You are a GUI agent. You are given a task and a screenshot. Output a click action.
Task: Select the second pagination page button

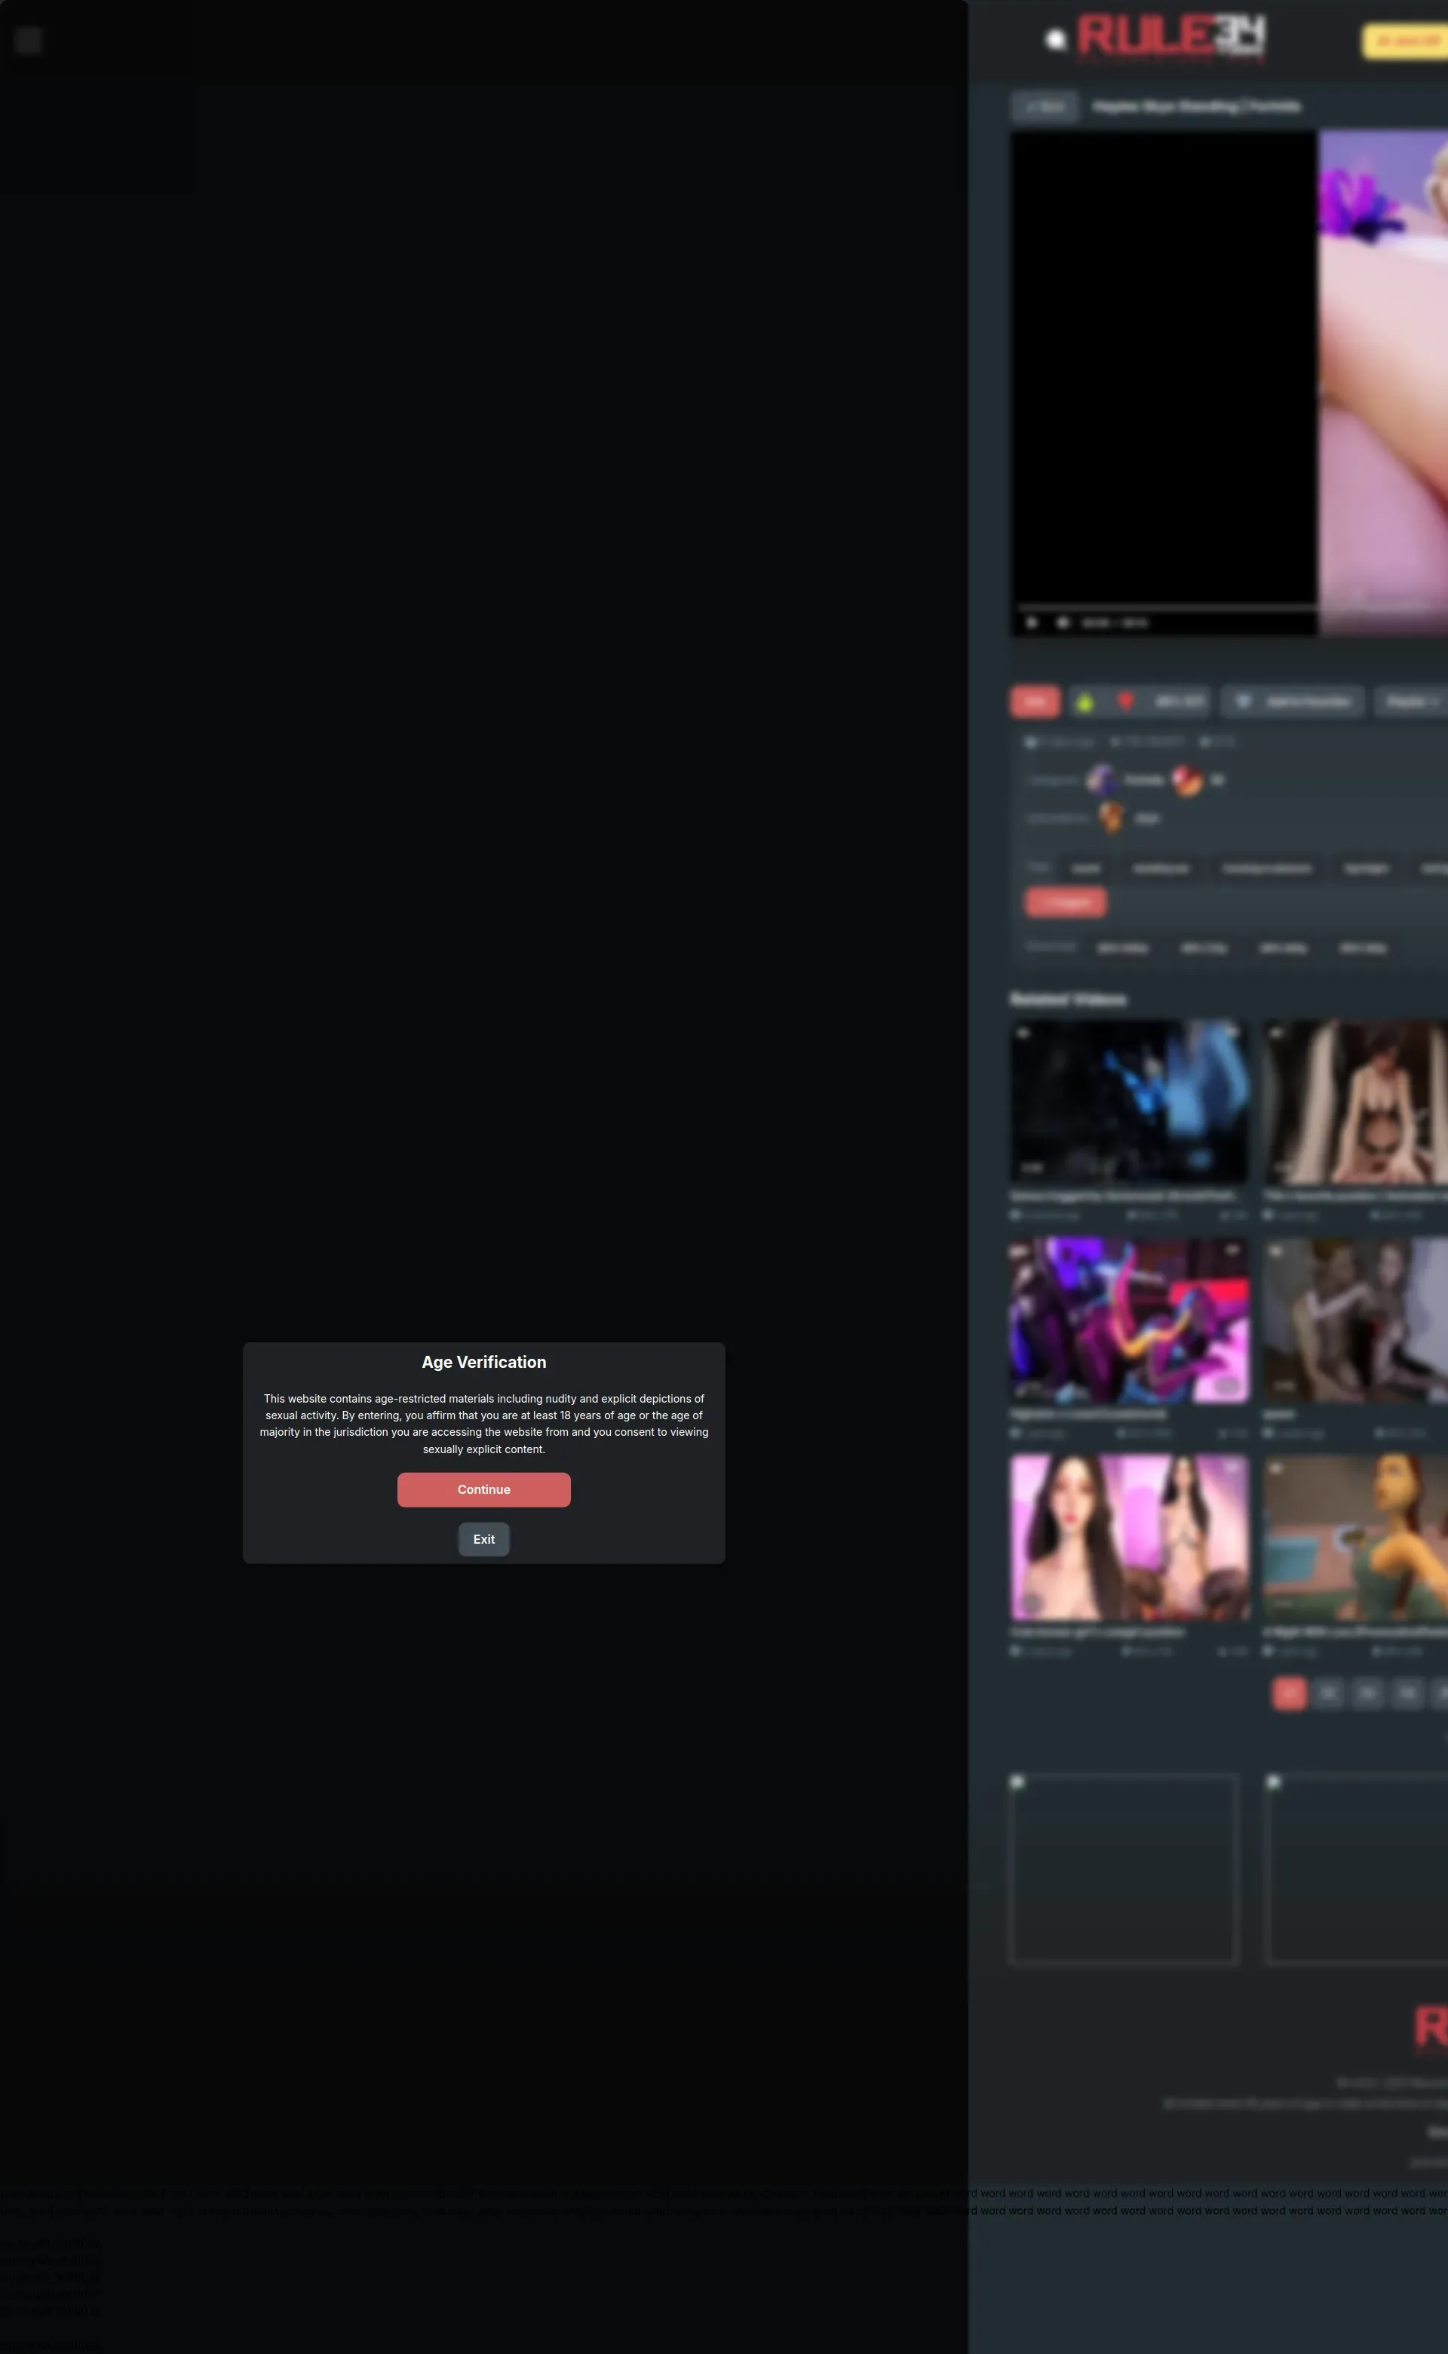(x=1328, y=1693)
